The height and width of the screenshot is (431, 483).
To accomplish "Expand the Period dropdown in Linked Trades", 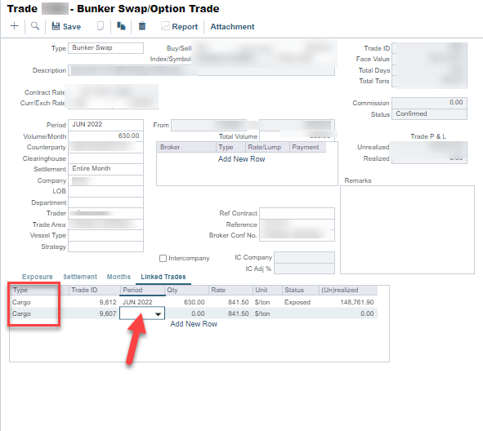I will tap(158, 314).
